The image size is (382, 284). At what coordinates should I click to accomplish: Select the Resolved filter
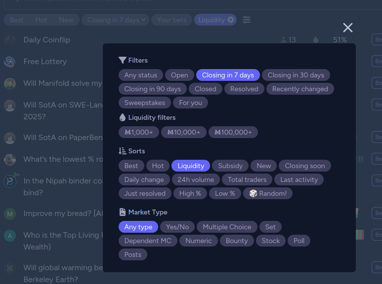point(244,89)
